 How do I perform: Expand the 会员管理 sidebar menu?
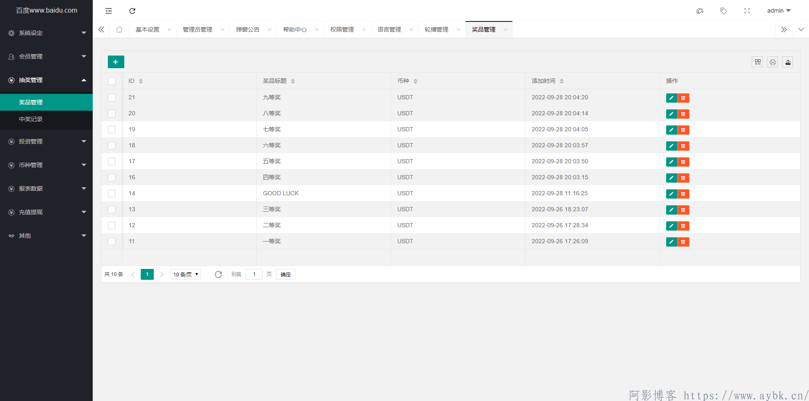(x=46, y=56)
